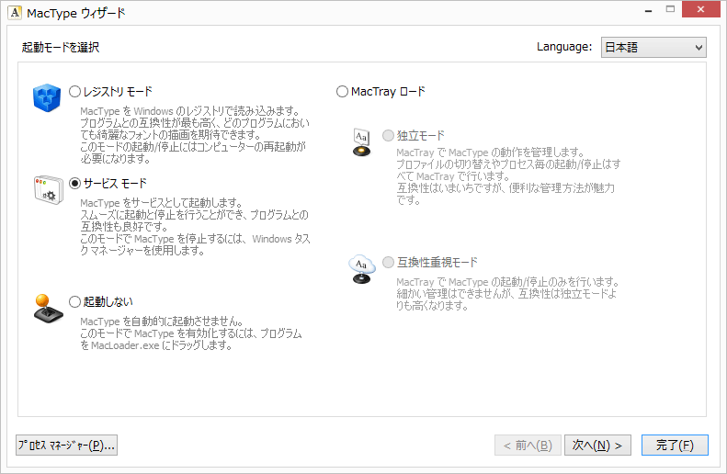This screenshot has width=727, height=474.
Task: Click the service mode gear window icon
Action: pos(48,190)
